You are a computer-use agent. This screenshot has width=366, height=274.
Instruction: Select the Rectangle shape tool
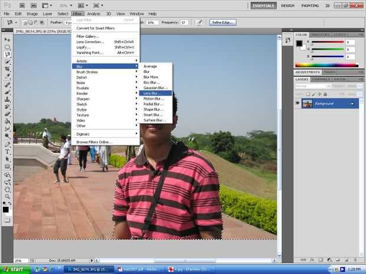[7, 166]
